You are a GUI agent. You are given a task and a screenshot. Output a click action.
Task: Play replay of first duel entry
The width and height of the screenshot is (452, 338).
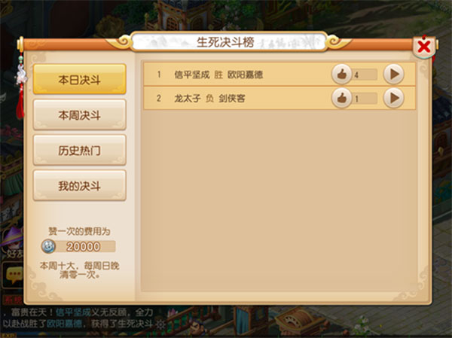pyautogui.click(x=394, y=75)
